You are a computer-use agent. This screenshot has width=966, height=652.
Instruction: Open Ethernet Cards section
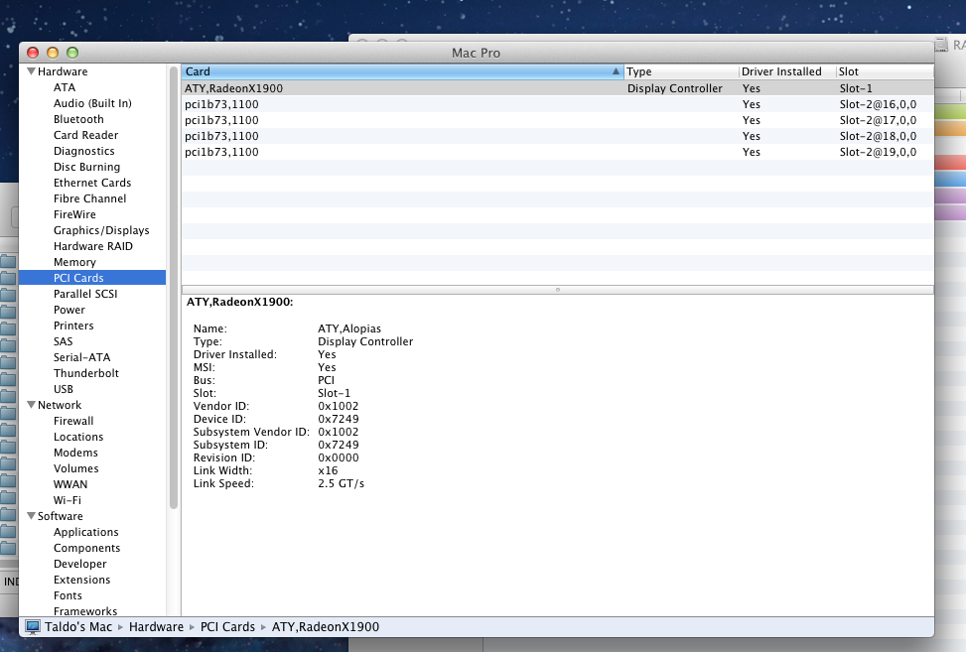[x=92, y=183]
